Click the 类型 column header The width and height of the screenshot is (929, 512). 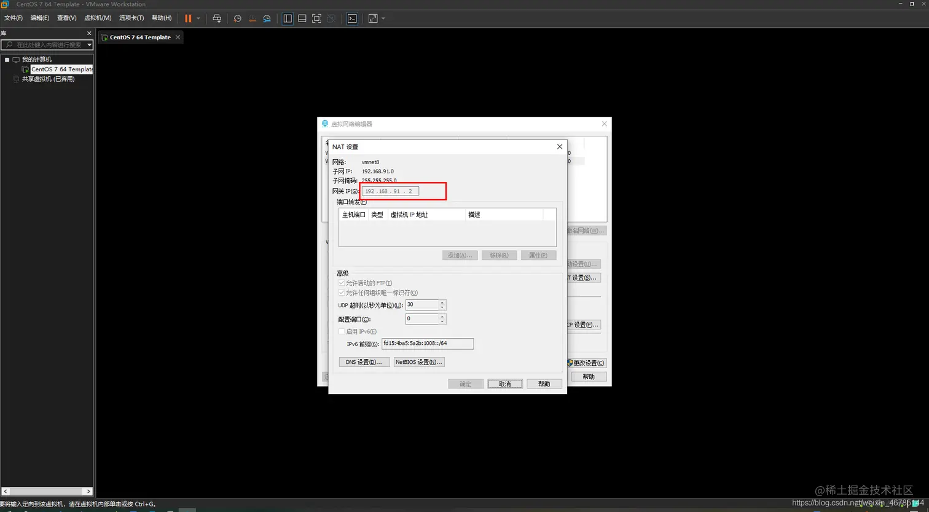point(378,215)
